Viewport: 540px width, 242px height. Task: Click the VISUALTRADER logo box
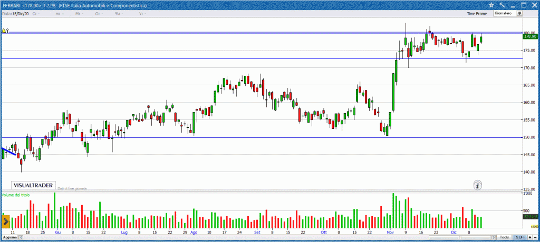coord(33,185)
